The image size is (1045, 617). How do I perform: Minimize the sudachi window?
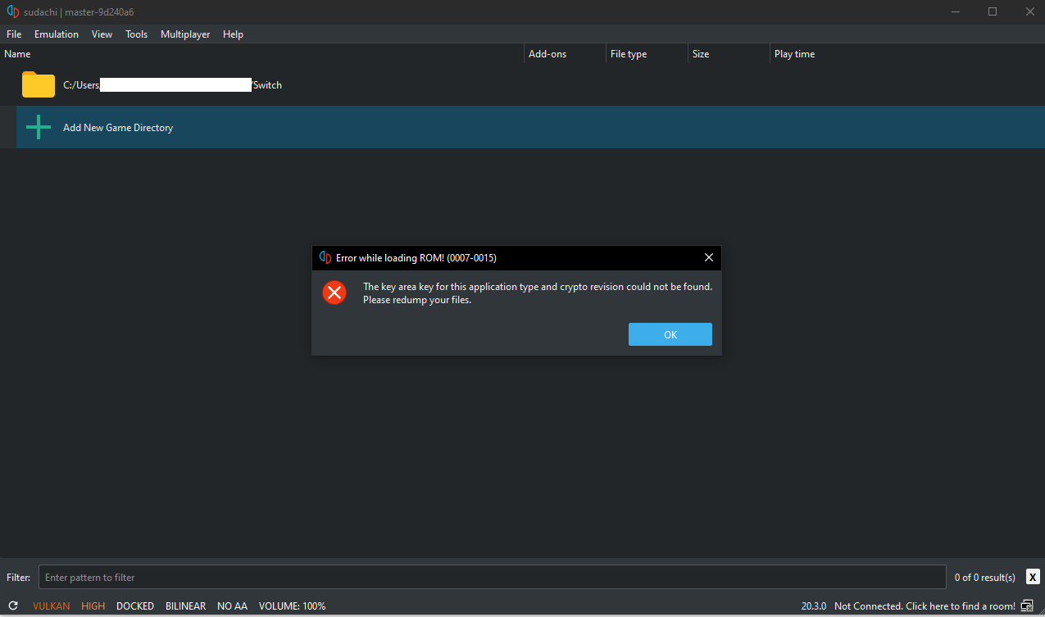click(x=955, y=11)
